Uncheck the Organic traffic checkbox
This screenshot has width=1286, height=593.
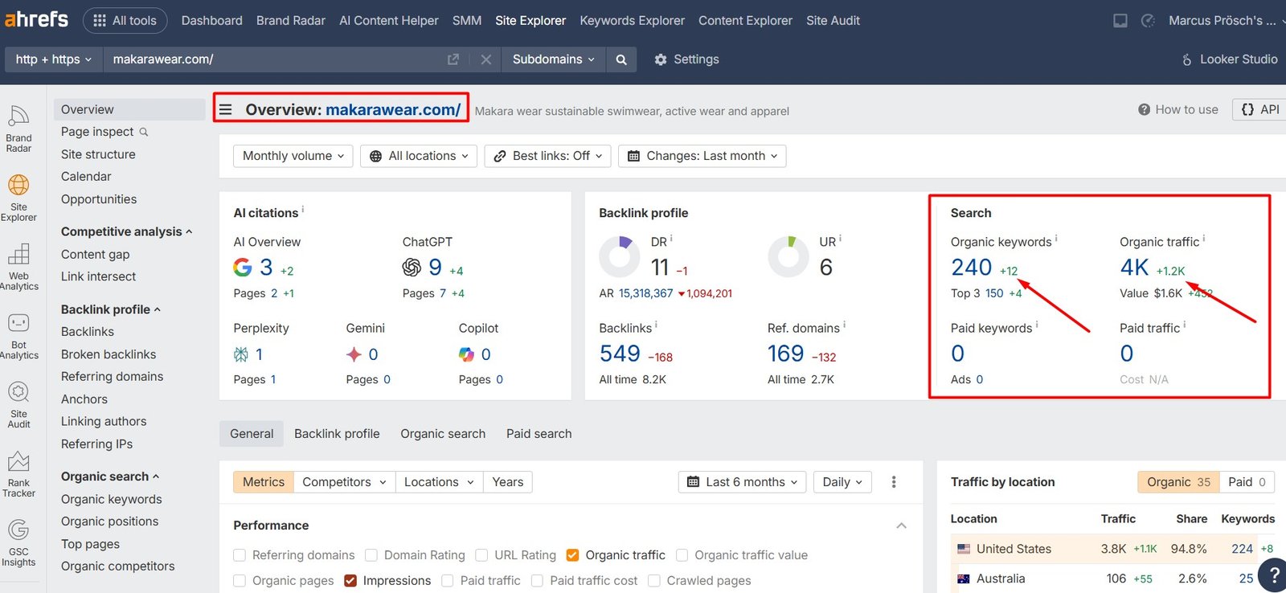pyautogui.click(x=573, y=555)
